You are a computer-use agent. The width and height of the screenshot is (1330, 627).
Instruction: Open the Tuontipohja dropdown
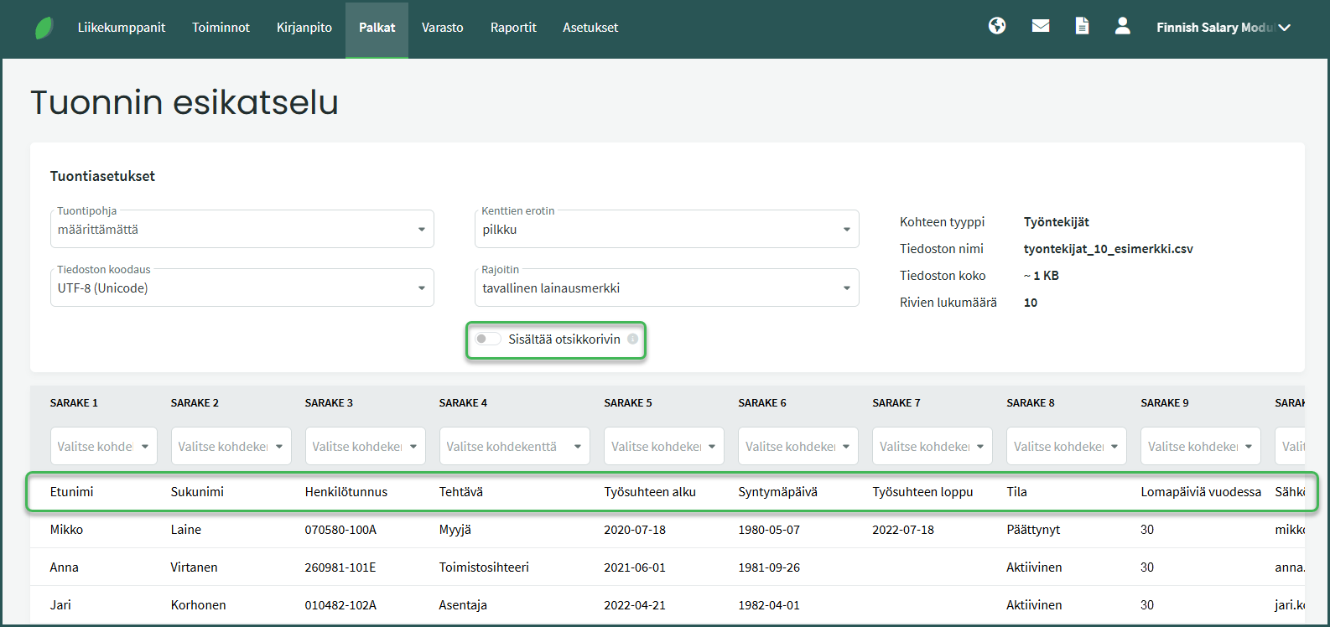[242, 229]
